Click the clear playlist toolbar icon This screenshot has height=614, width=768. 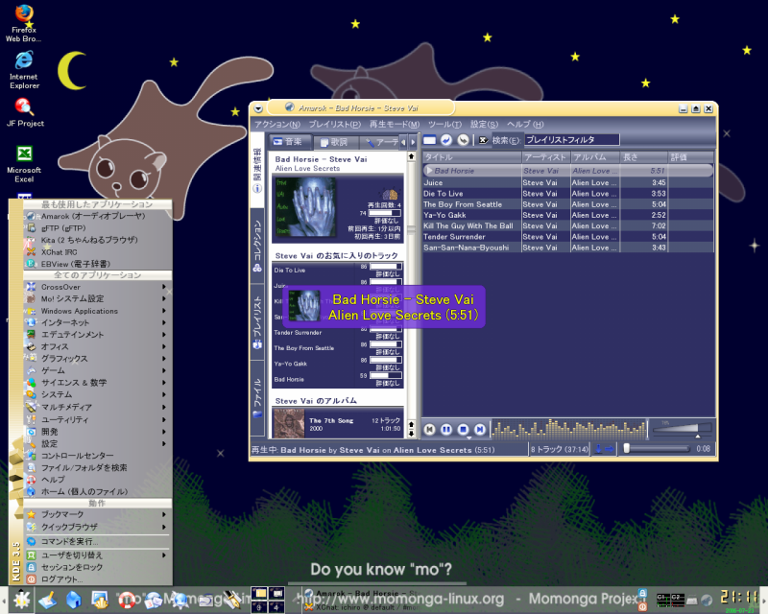[429, 140]
